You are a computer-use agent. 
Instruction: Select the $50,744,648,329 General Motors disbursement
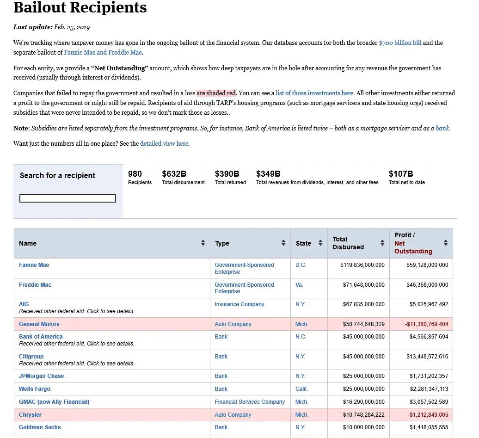tap(363, 324)
